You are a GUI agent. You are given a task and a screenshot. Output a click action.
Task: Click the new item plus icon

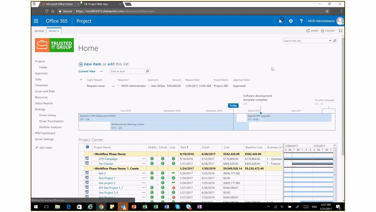81,64
